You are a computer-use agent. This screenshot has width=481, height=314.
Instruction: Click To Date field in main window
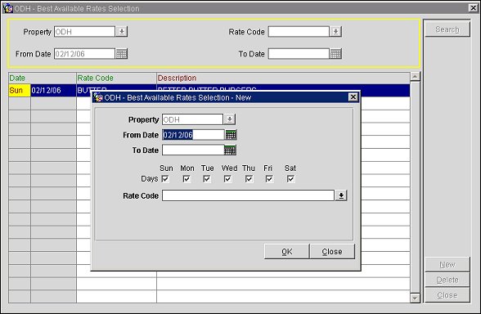click(299, 54)
